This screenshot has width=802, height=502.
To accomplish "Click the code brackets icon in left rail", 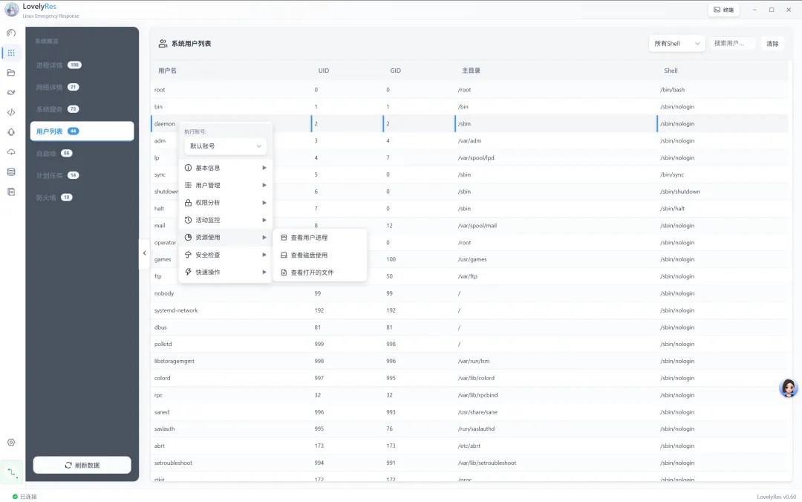I will 11,112.
